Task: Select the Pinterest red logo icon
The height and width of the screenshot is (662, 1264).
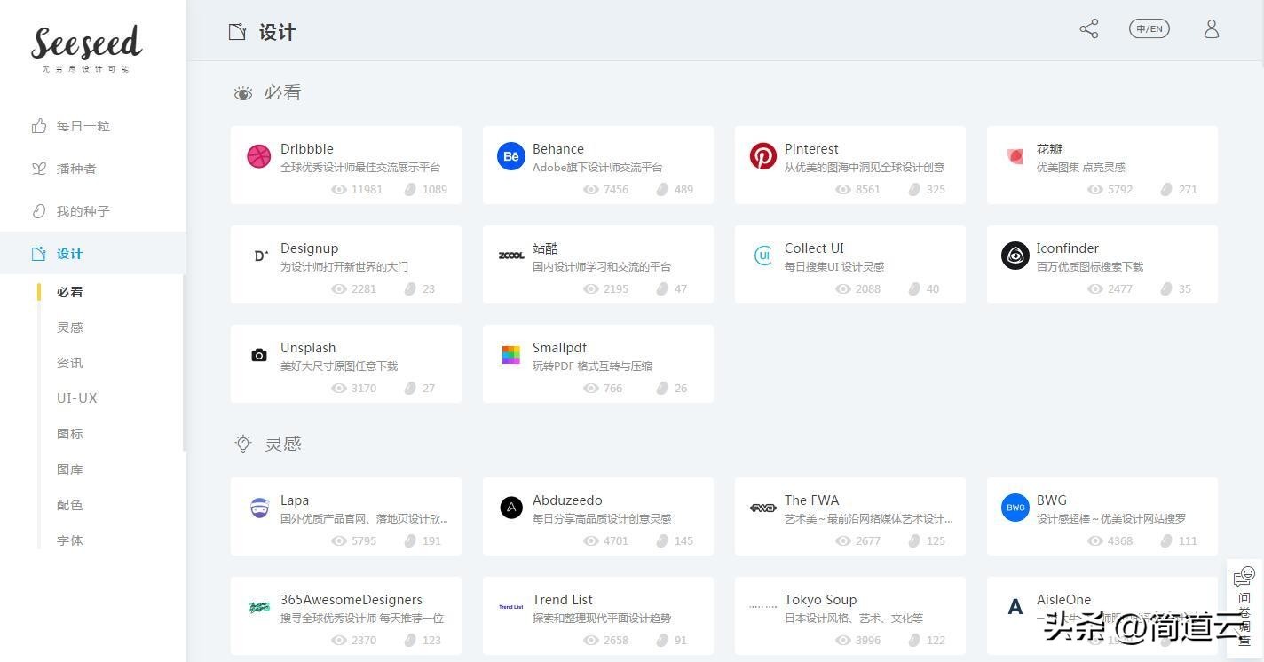Action: [762, 157]
